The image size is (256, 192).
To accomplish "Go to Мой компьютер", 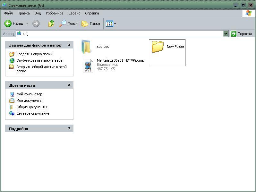I will [x=29, y=94].
